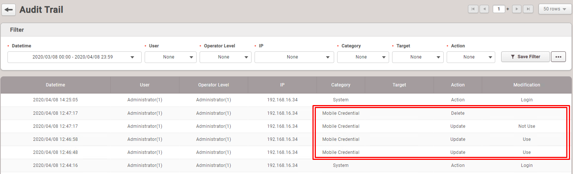Viewport: 573px width, 174px height.
Task: Open the more options ellipsis button
Action: point(558,57)
